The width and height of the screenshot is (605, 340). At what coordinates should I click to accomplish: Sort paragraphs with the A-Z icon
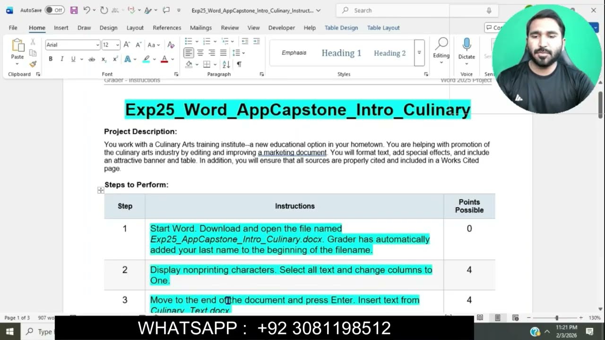[226, 64]
